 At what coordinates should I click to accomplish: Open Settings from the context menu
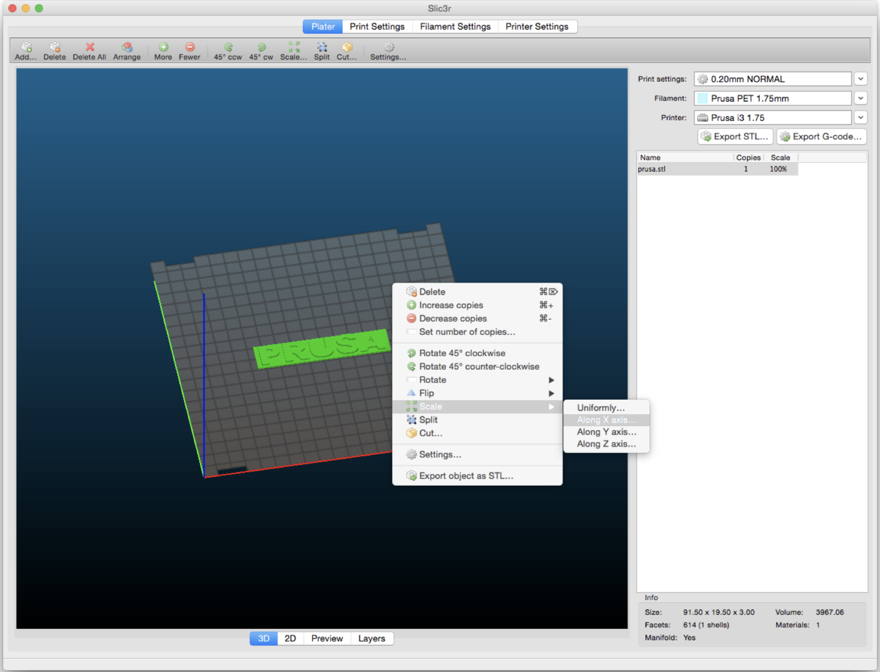(477, 455)
